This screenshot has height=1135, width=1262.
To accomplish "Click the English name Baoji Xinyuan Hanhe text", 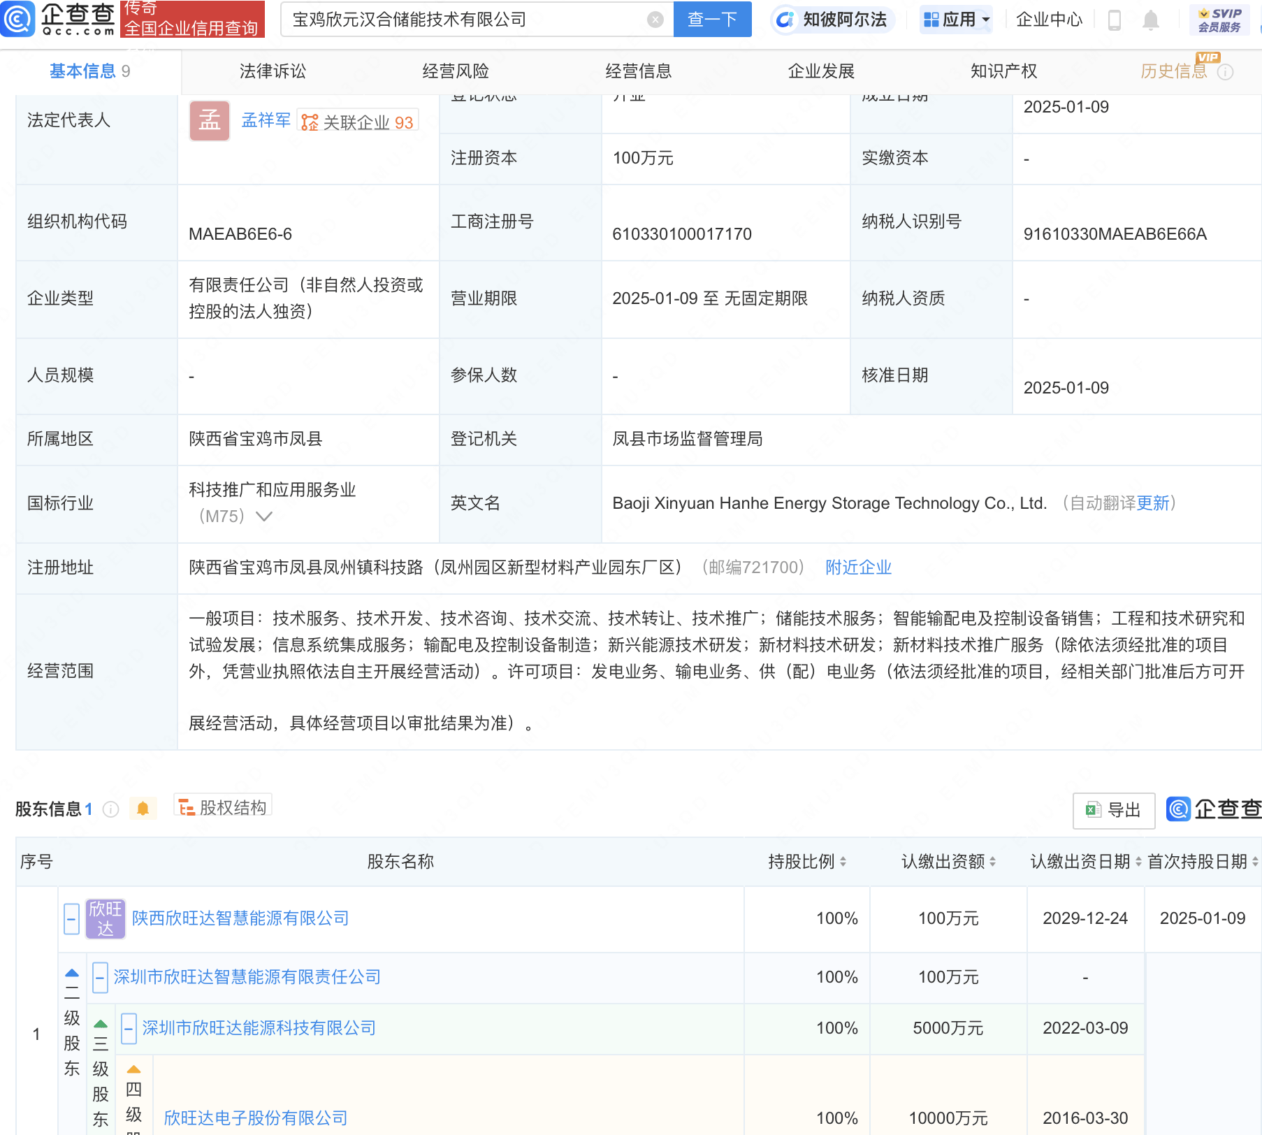I will (829, 503).
